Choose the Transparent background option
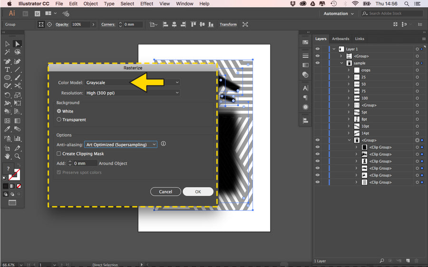This screenshot has width=428, height=267. tap(59, 120)
